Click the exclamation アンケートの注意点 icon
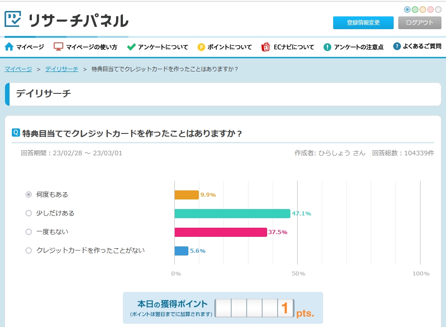This screenshot has width=446, height=327. (x=327, y=47)
